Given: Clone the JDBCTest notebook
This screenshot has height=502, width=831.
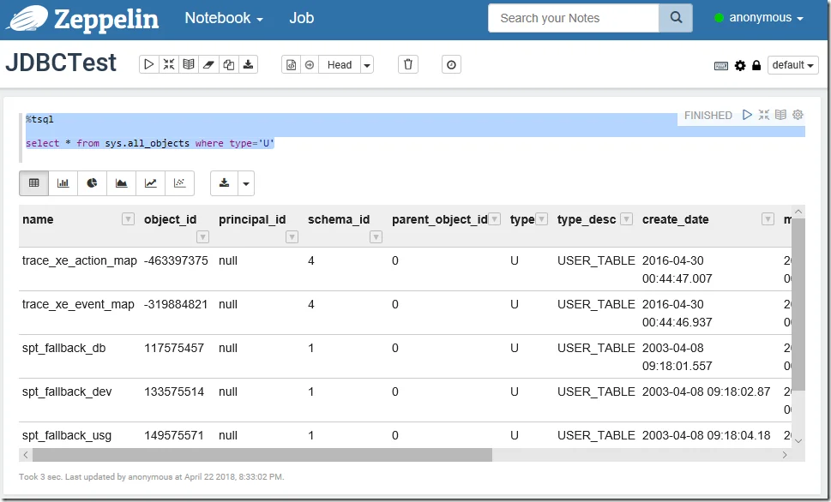Looking at the screenshot, I should tap(227, 63).
